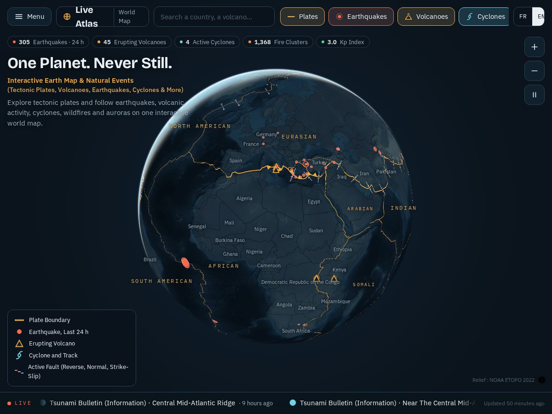Open the Menu button
Viewport: 552px width, 414px height.
click(30, 17)
